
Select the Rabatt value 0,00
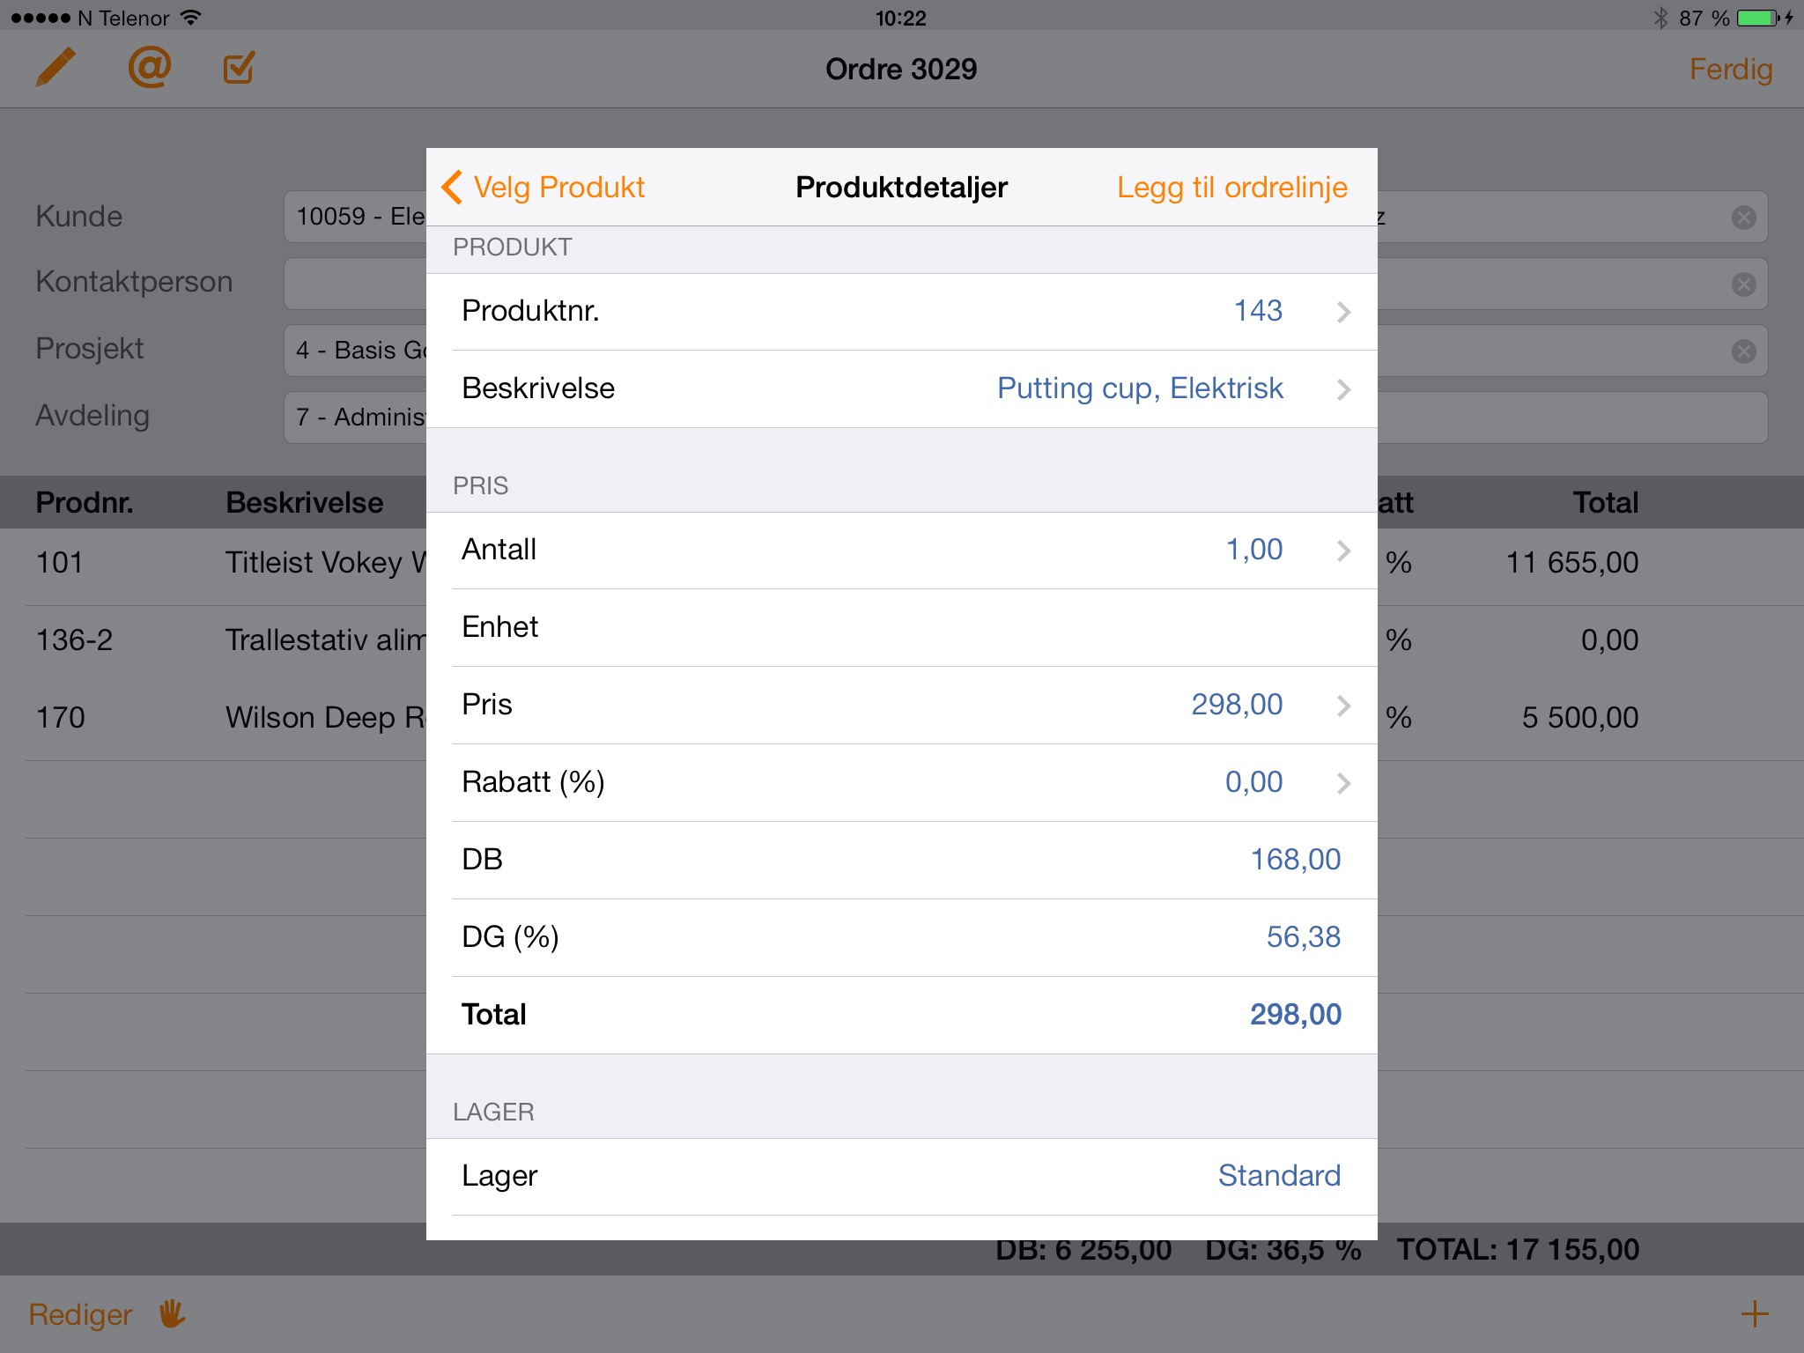[x=1254, y=782]
